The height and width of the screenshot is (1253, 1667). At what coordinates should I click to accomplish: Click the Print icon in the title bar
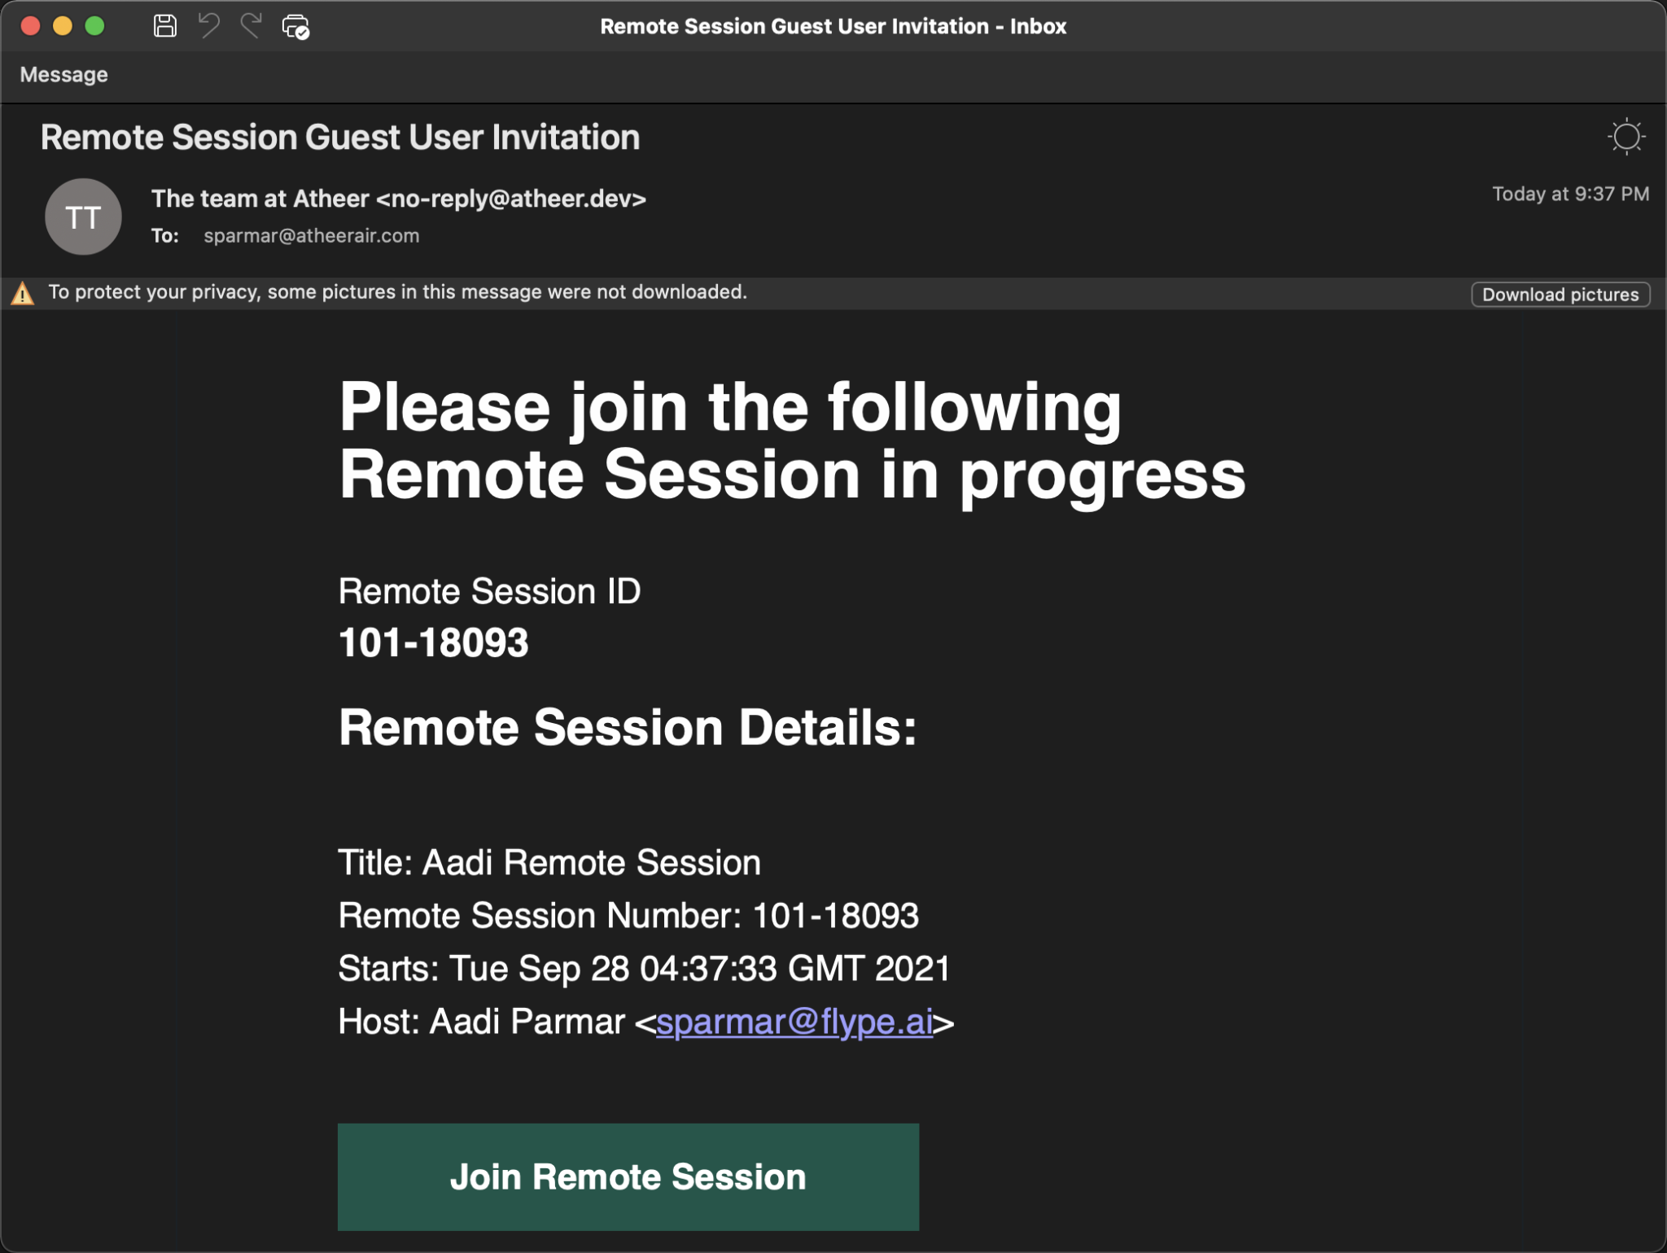coord(295,26)
